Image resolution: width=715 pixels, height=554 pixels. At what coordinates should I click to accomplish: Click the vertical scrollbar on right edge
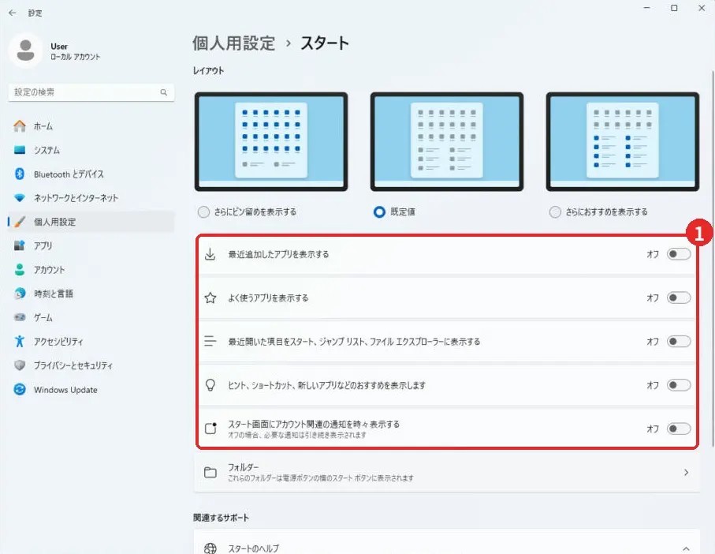click(713, 259)
